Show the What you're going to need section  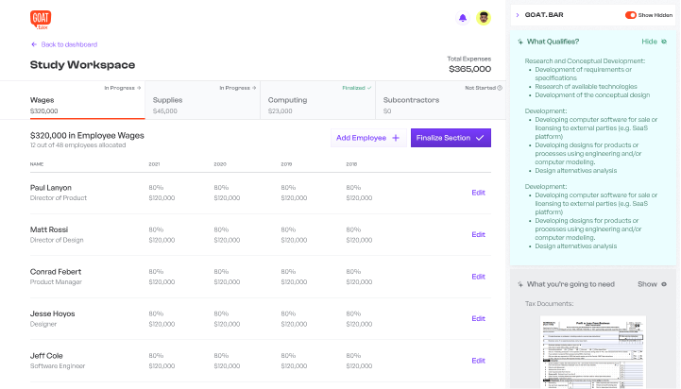[x=647, y=284]
